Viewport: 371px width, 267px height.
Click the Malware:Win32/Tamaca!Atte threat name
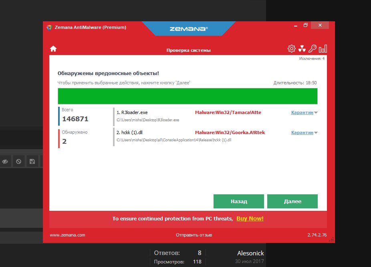(x=228, y=112)
